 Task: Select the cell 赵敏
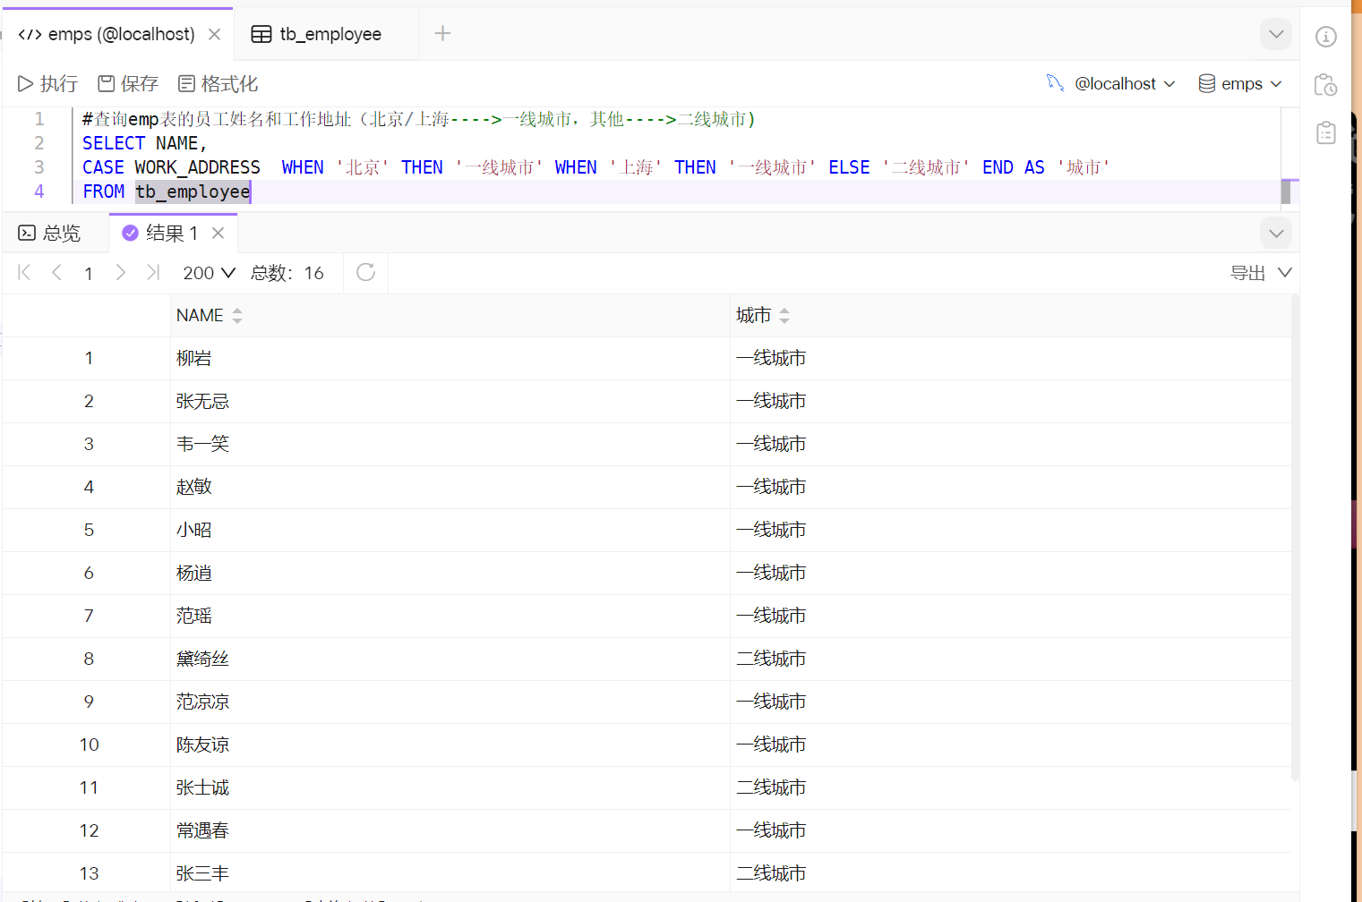pyautogui.click(x=450, y=488)
